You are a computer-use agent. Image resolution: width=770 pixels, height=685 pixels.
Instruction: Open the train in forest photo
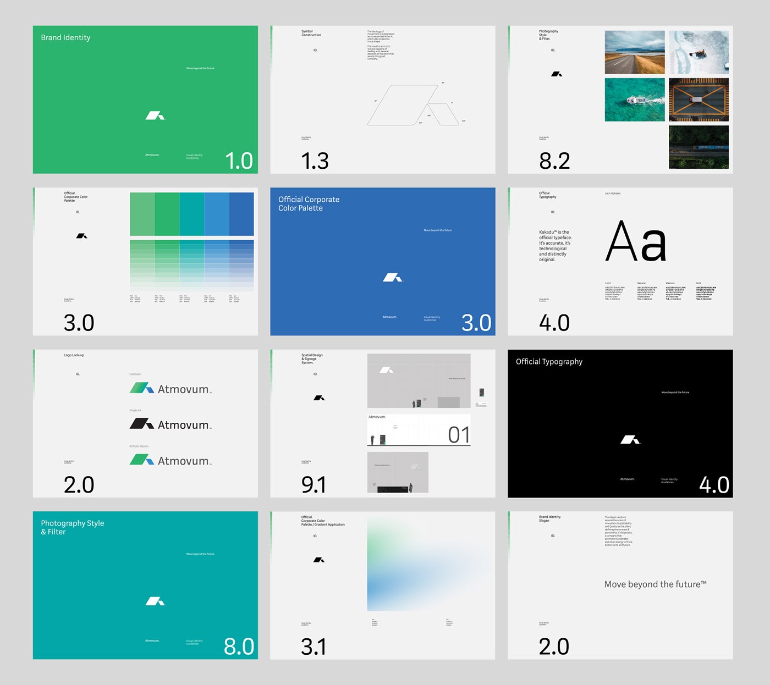pyautogui.click(x=698, y=147)
